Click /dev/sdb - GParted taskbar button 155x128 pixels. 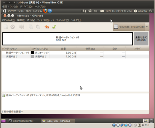(58, 121)
